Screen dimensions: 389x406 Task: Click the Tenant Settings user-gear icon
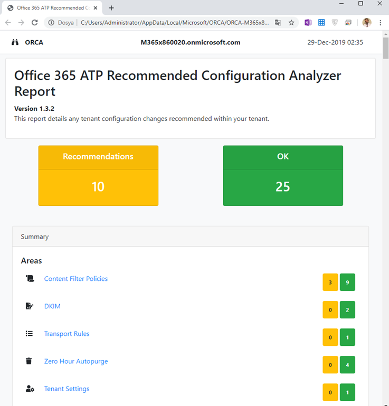30,389
